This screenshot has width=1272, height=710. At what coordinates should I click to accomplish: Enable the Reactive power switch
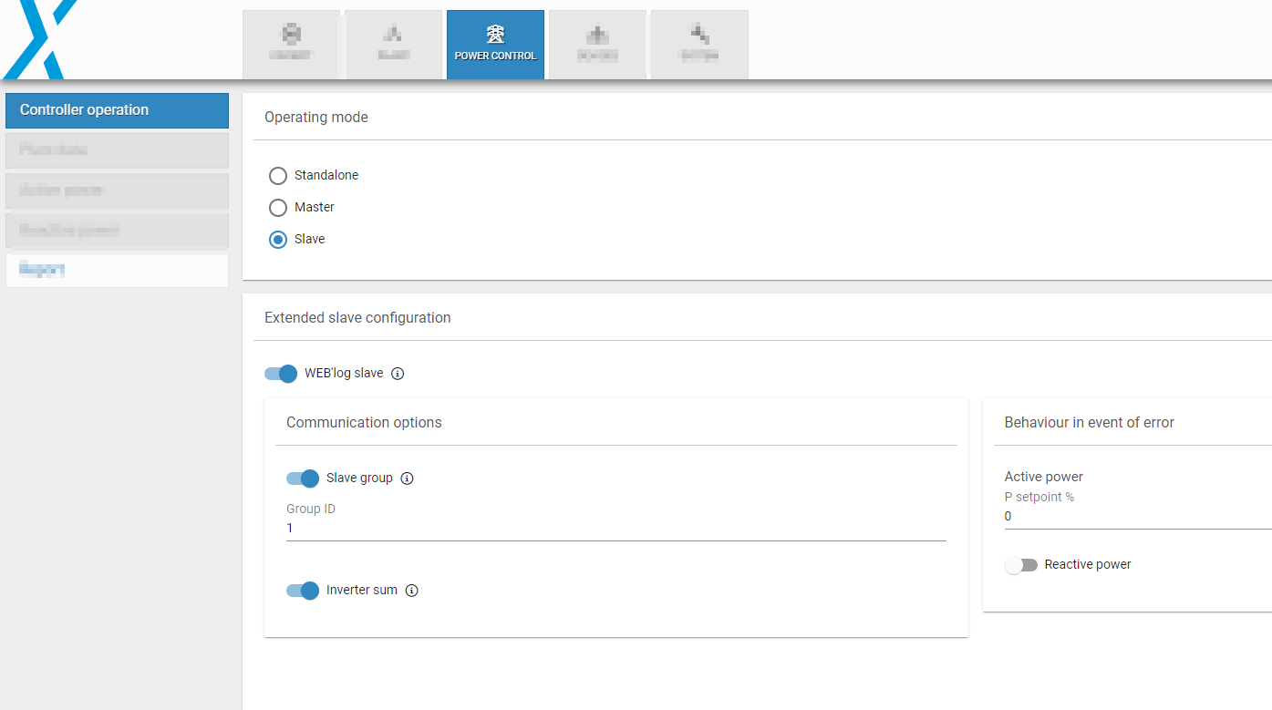click(x=1021, y=565)
